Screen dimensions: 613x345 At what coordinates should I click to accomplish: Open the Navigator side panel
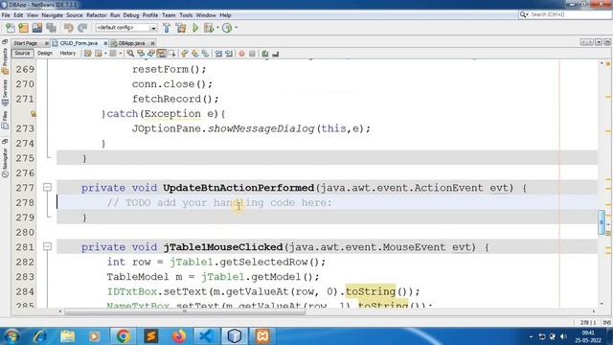pyautogui.click(x=5, y=163)
